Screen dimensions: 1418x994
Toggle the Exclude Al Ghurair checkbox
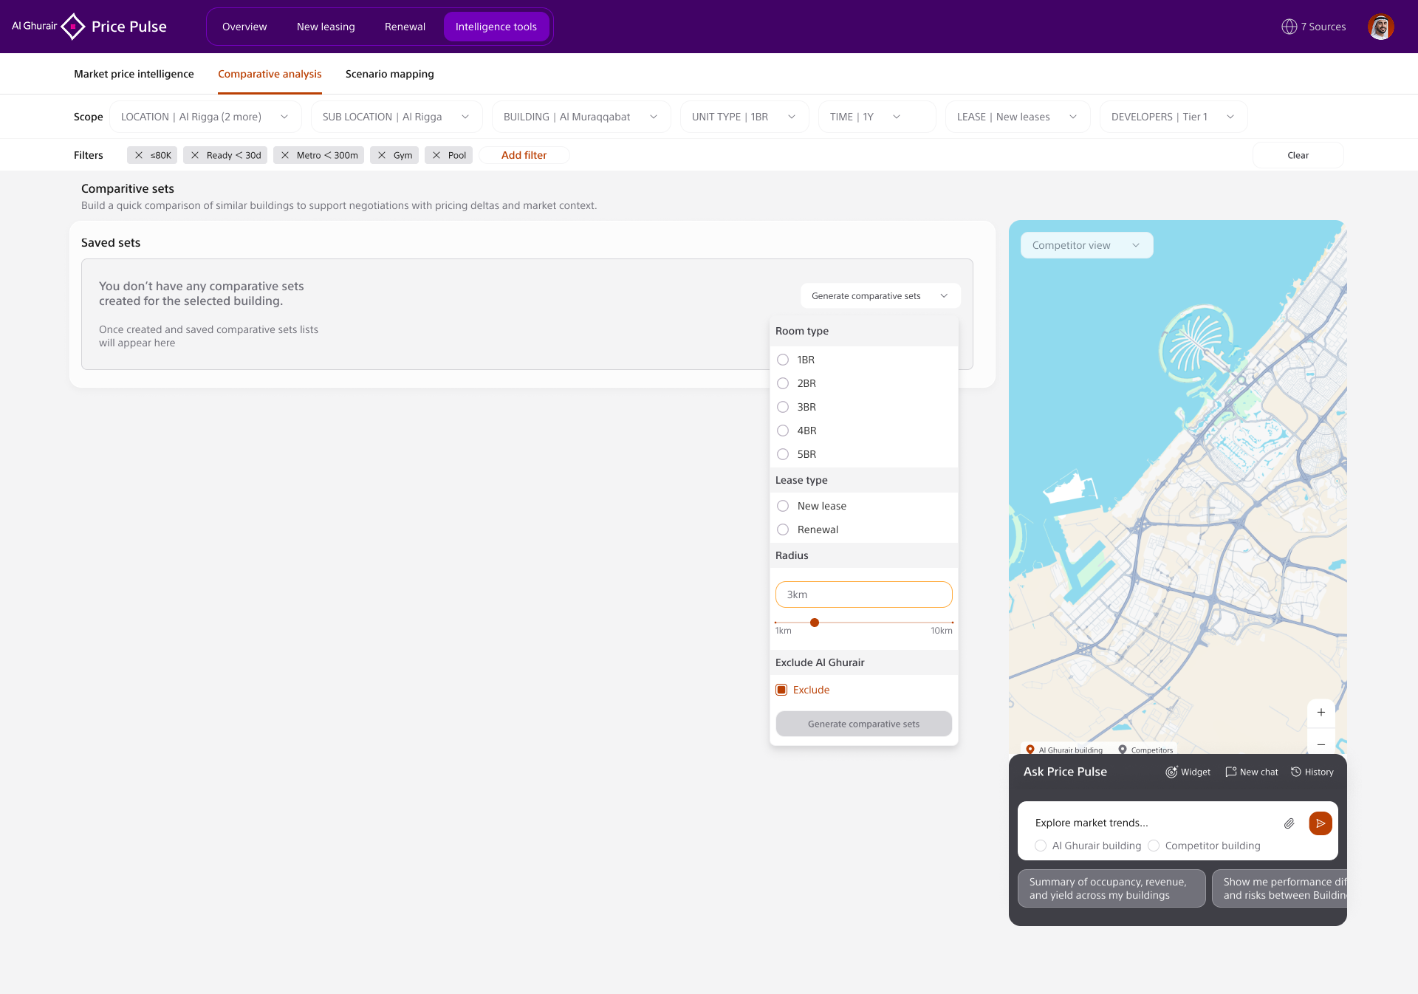click(x=781, y=690)
